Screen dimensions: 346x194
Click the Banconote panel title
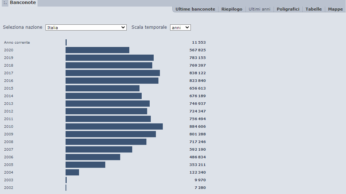[23, 3]
